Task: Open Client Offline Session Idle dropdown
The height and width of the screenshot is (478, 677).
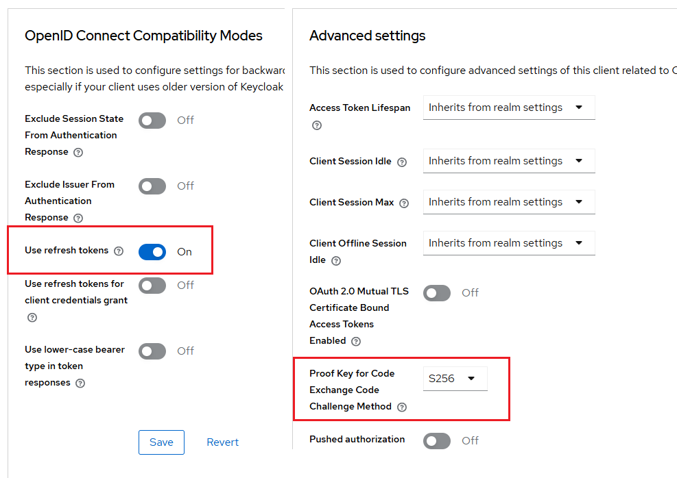Action: (509, 243)
